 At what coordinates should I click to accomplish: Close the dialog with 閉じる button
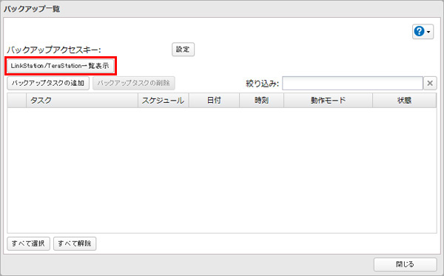(406, 264)
